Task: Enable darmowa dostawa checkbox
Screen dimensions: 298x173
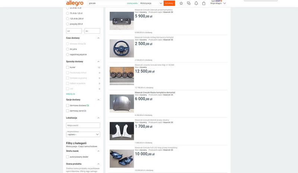Action: [67, 105]
